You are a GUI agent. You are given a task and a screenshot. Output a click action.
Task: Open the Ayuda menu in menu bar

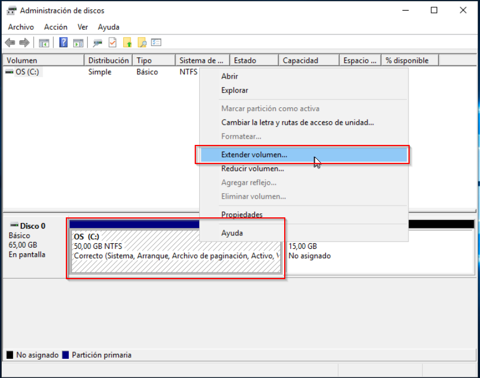pos(108,27)
